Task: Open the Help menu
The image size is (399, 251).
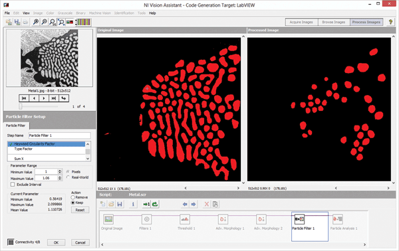Action: [152, 13]
